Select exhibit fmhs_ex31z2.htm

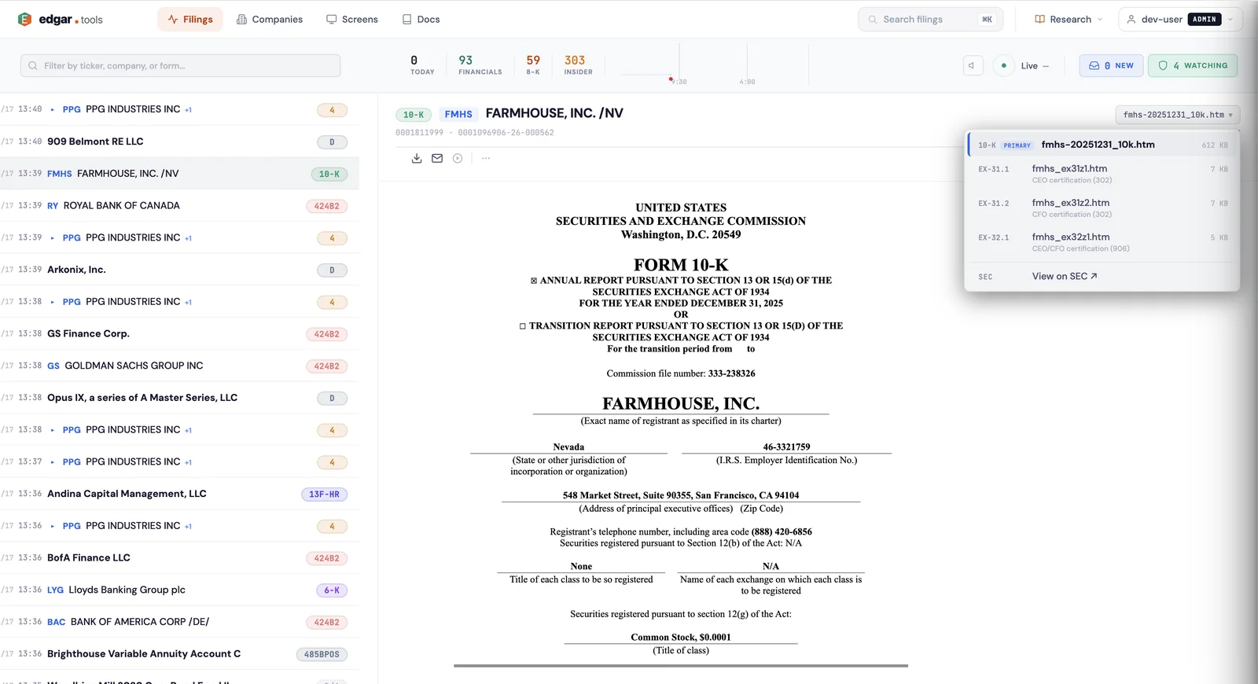pyautogui.click(x=1102, y=208)
